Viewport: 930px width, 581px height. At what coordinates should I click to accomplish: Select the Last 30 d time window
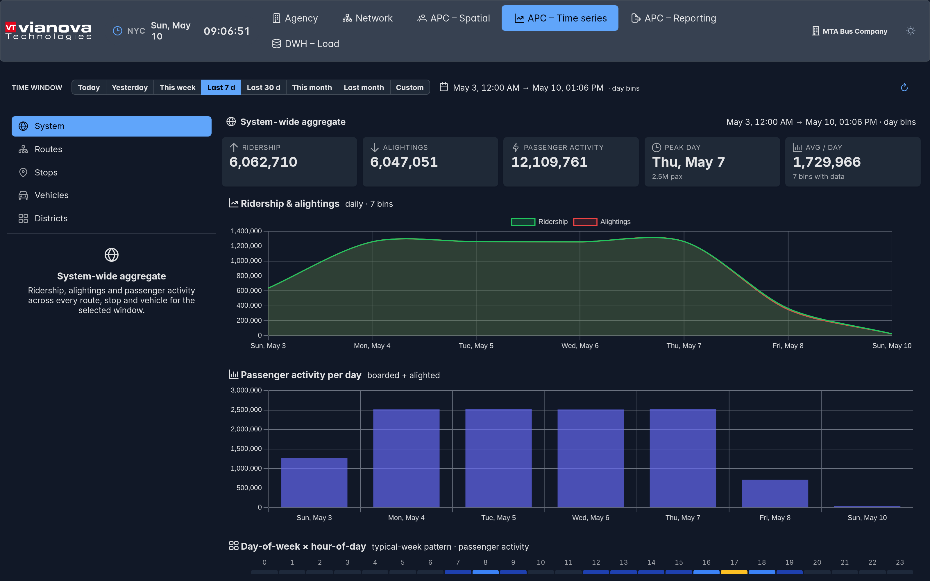263,87
